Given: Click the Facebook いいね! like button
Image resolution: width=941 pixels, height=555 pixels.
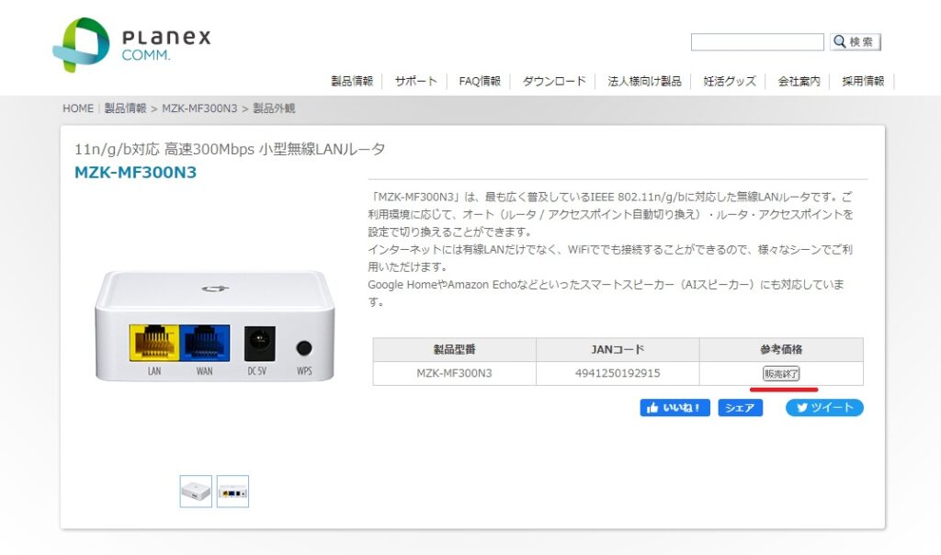Looking at the screenshot, I should coord(675,408).
